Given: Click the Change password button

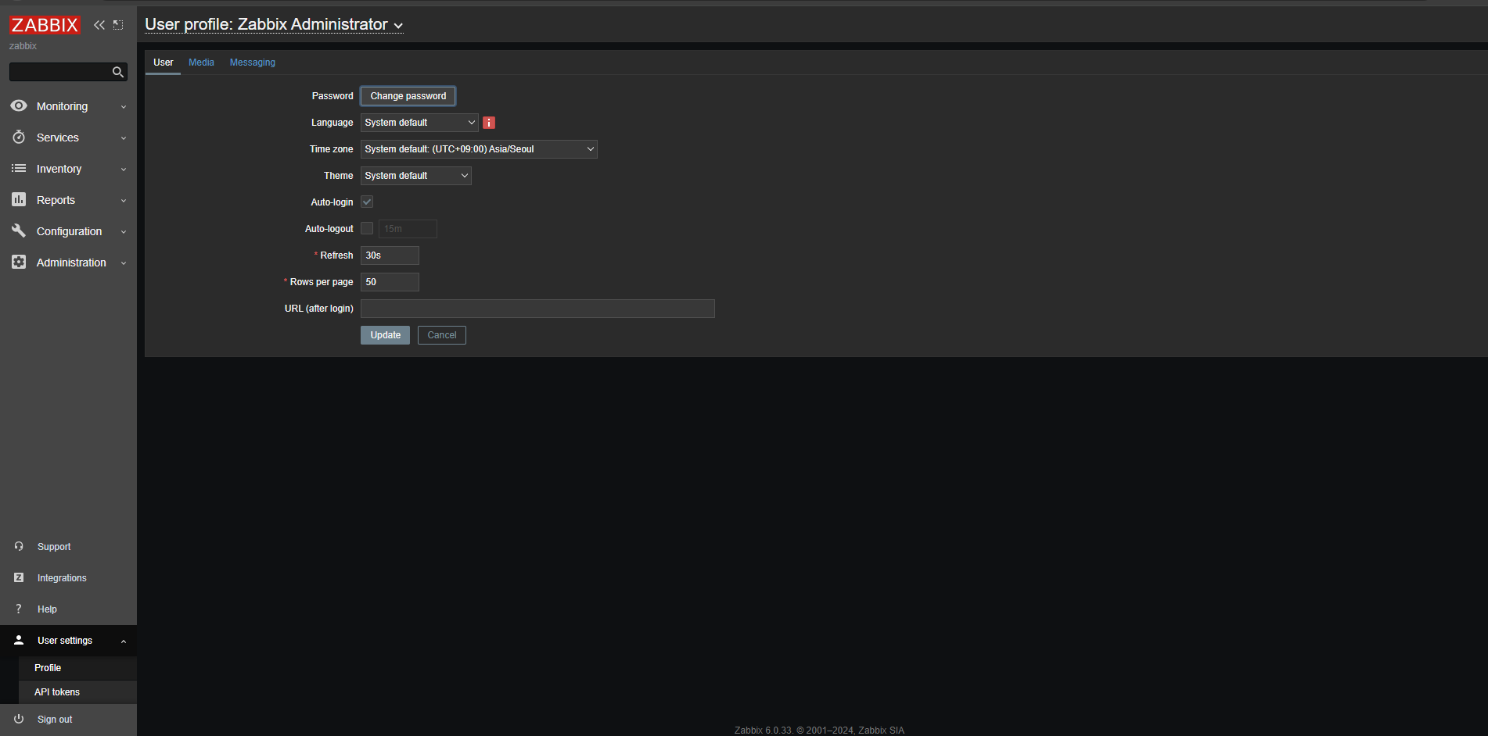Looking at the screenshot, I should (408, 96).
